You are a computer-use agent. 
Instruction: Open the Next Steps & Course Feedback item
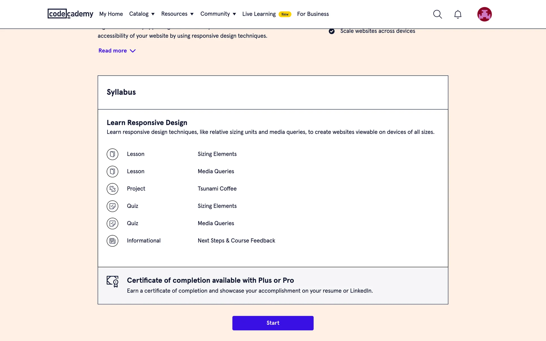236,241
